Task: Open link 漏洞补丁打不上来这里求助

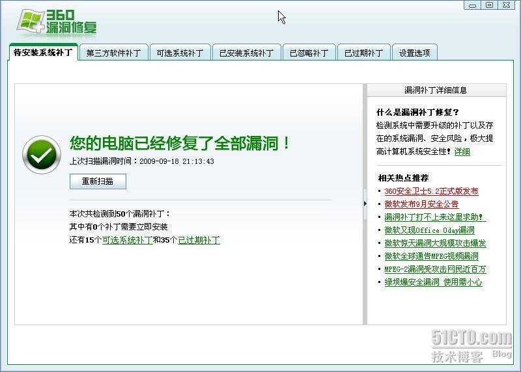Action: tap(434, 217)
